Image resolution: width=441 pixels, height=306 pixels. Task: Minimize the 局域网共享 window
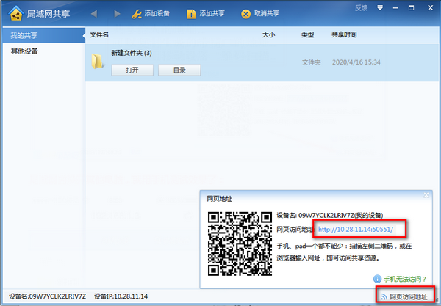pos(395,8)
